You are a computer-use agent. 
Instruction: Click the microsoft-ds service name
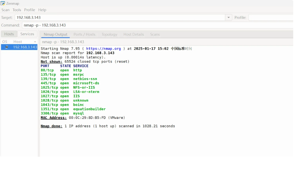[86, 83]
